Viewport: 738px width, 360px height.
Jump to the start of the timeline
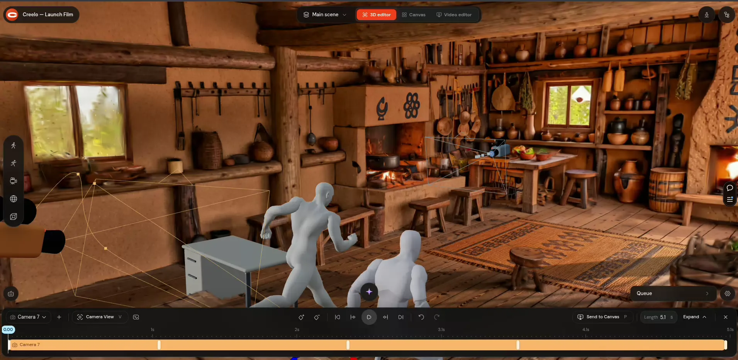(x=338, y=317)
